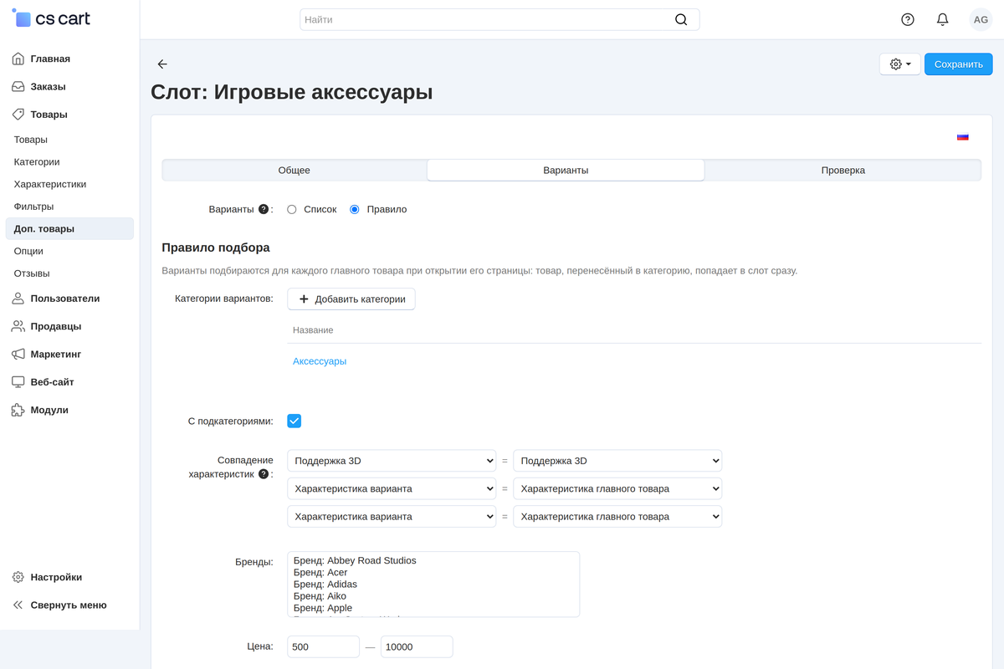Click the Добавить категории button
The image size is (1004, 669).
coord(351,299)
